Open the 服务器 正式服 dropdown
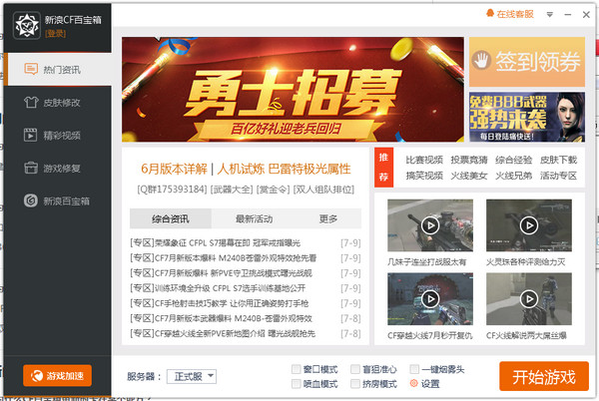 (192, 377)
